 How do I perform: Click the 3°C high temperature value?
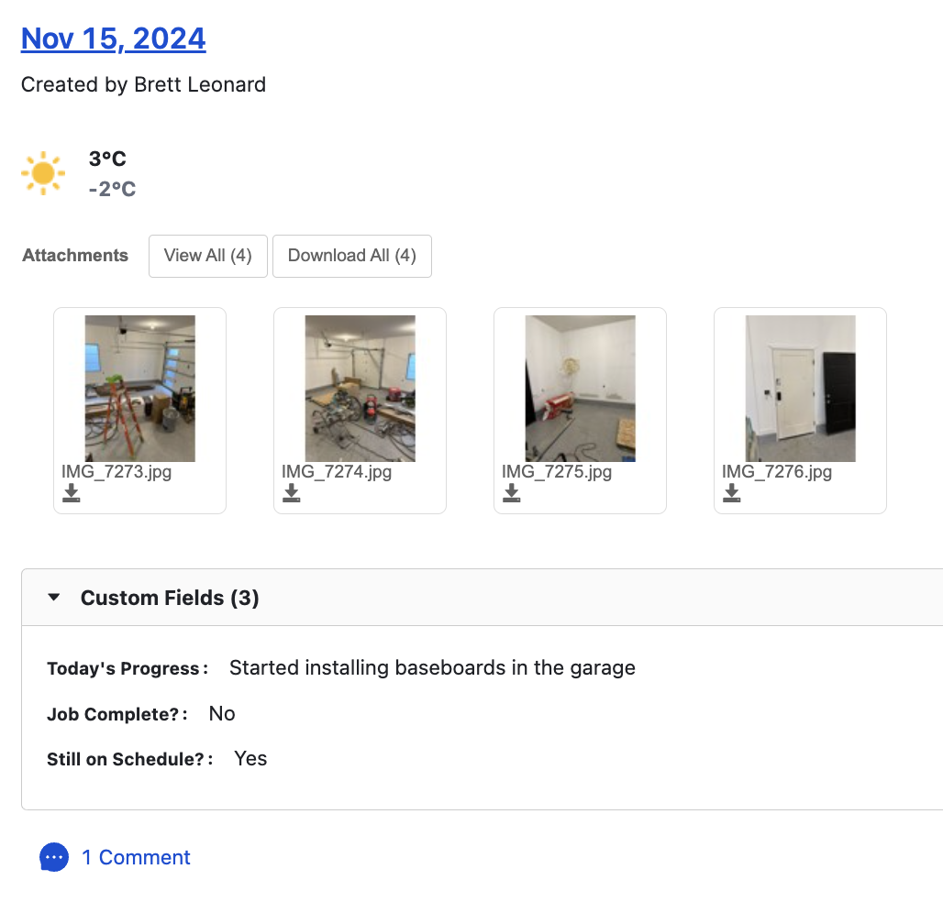(107, 159)
